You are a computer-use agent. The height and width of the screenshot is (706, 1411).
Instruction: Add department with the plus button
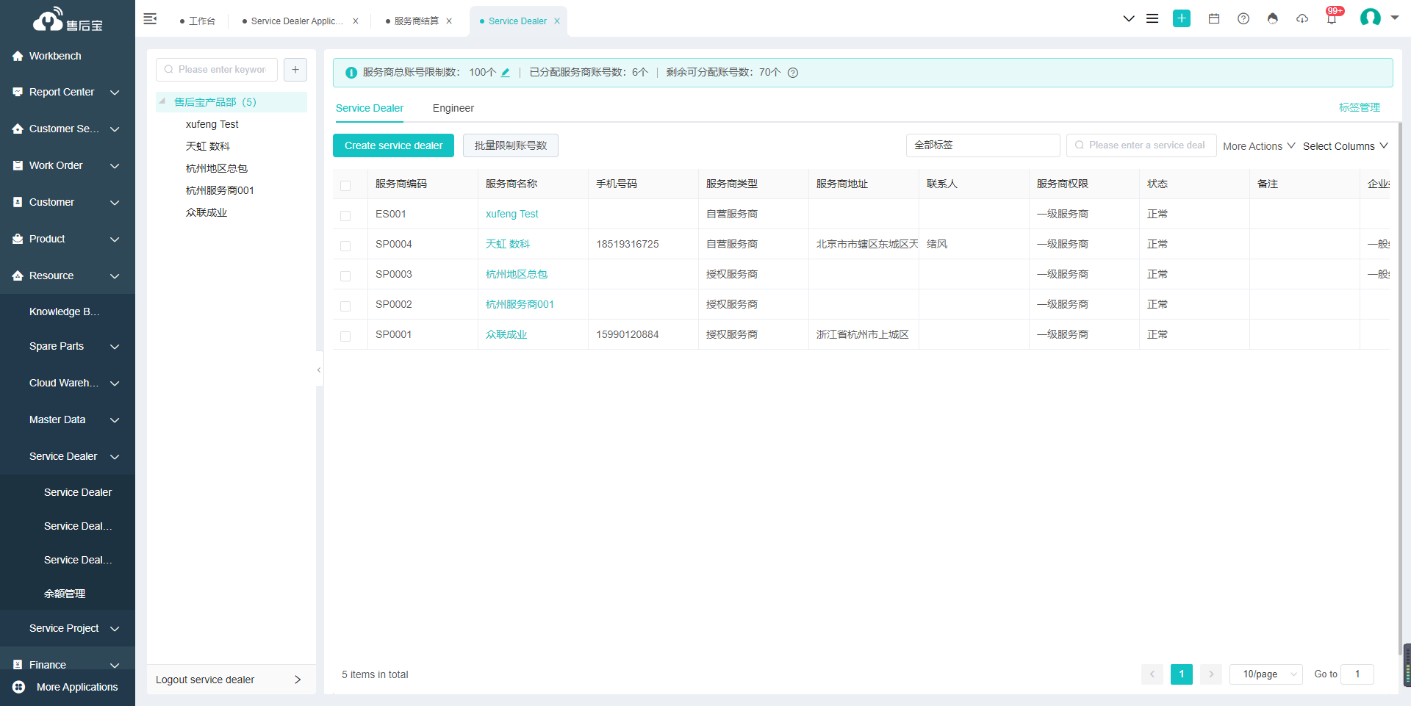[x=295, y=70]
